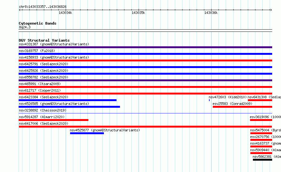Image resolution: width=281 pixels, height=172 pixels.
Task: Click the 8q24.3 cytogenetic band line
Action: 145,31
